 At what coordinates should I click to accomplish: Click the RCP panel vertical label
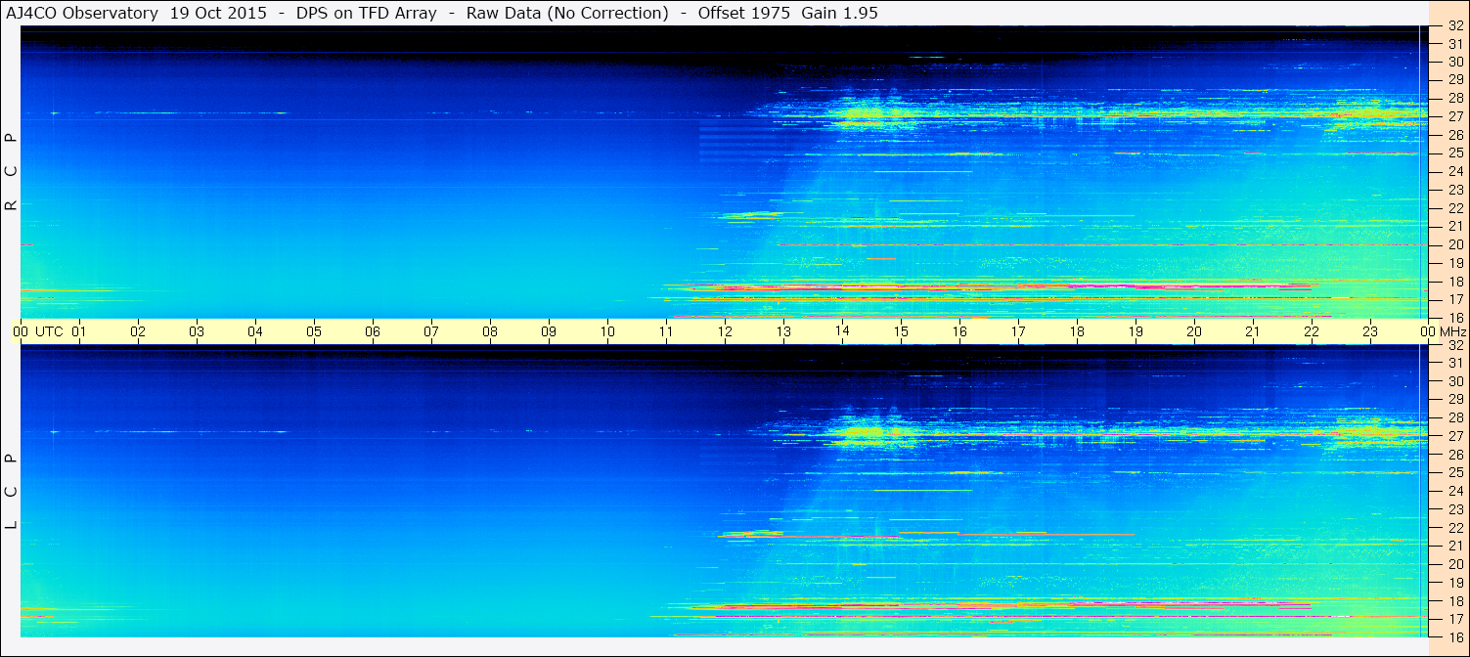pos(12,172)
